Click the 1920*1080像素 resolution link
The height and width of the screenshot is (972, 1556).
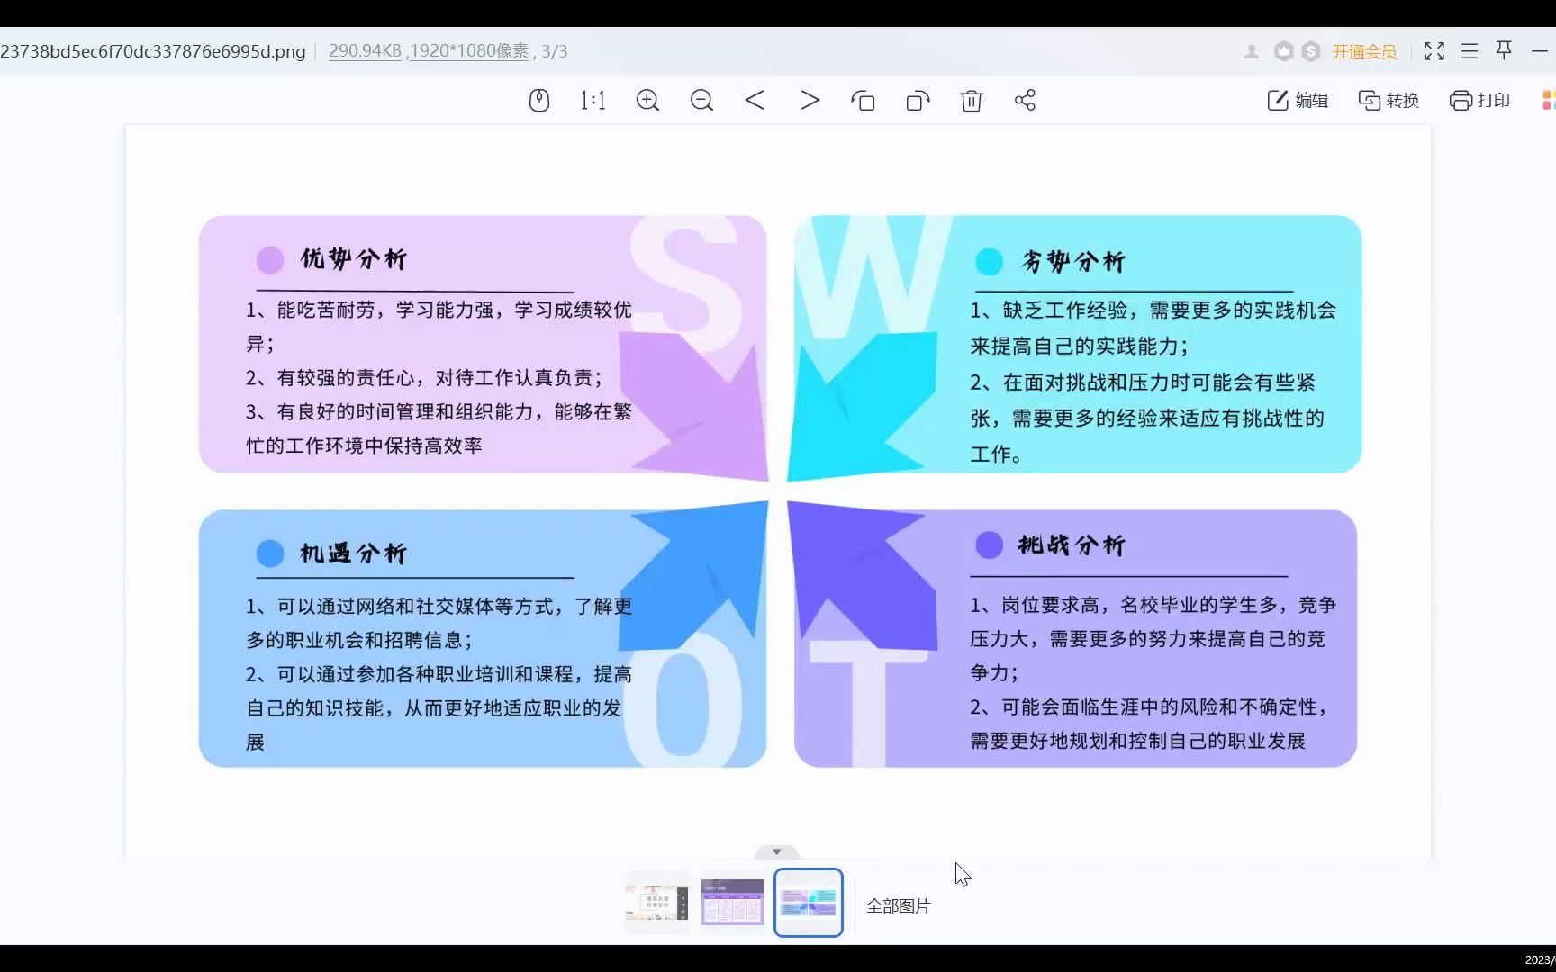(469, 51)
